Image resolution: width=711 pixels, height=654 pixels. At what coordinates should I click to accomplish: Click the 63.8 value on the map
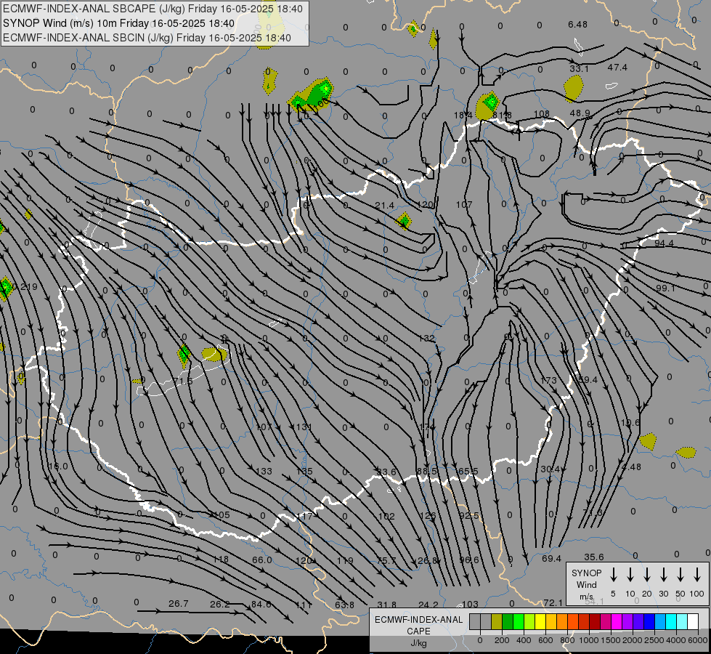[345, 605]
